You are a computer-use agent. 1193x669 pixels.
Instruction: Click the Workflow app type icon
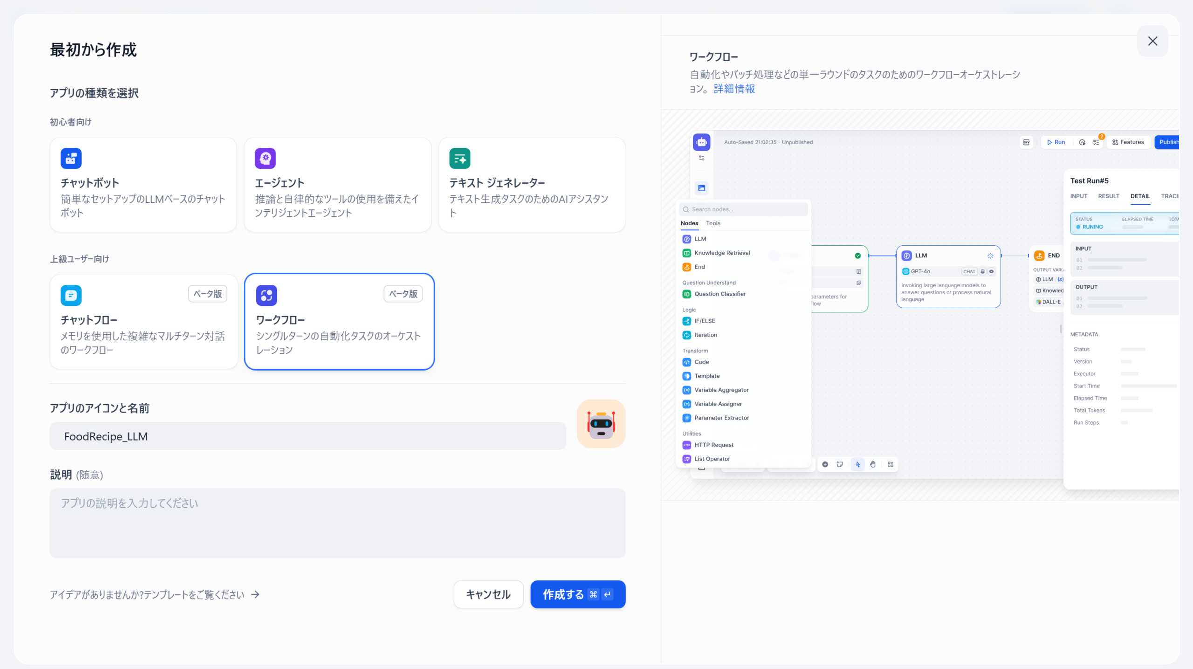coord(266,295)
